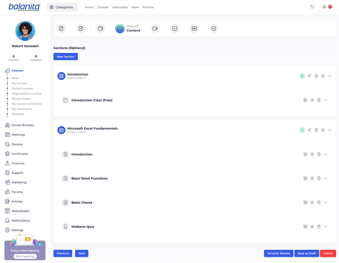Open the Categories dropdown

(62, 7)
